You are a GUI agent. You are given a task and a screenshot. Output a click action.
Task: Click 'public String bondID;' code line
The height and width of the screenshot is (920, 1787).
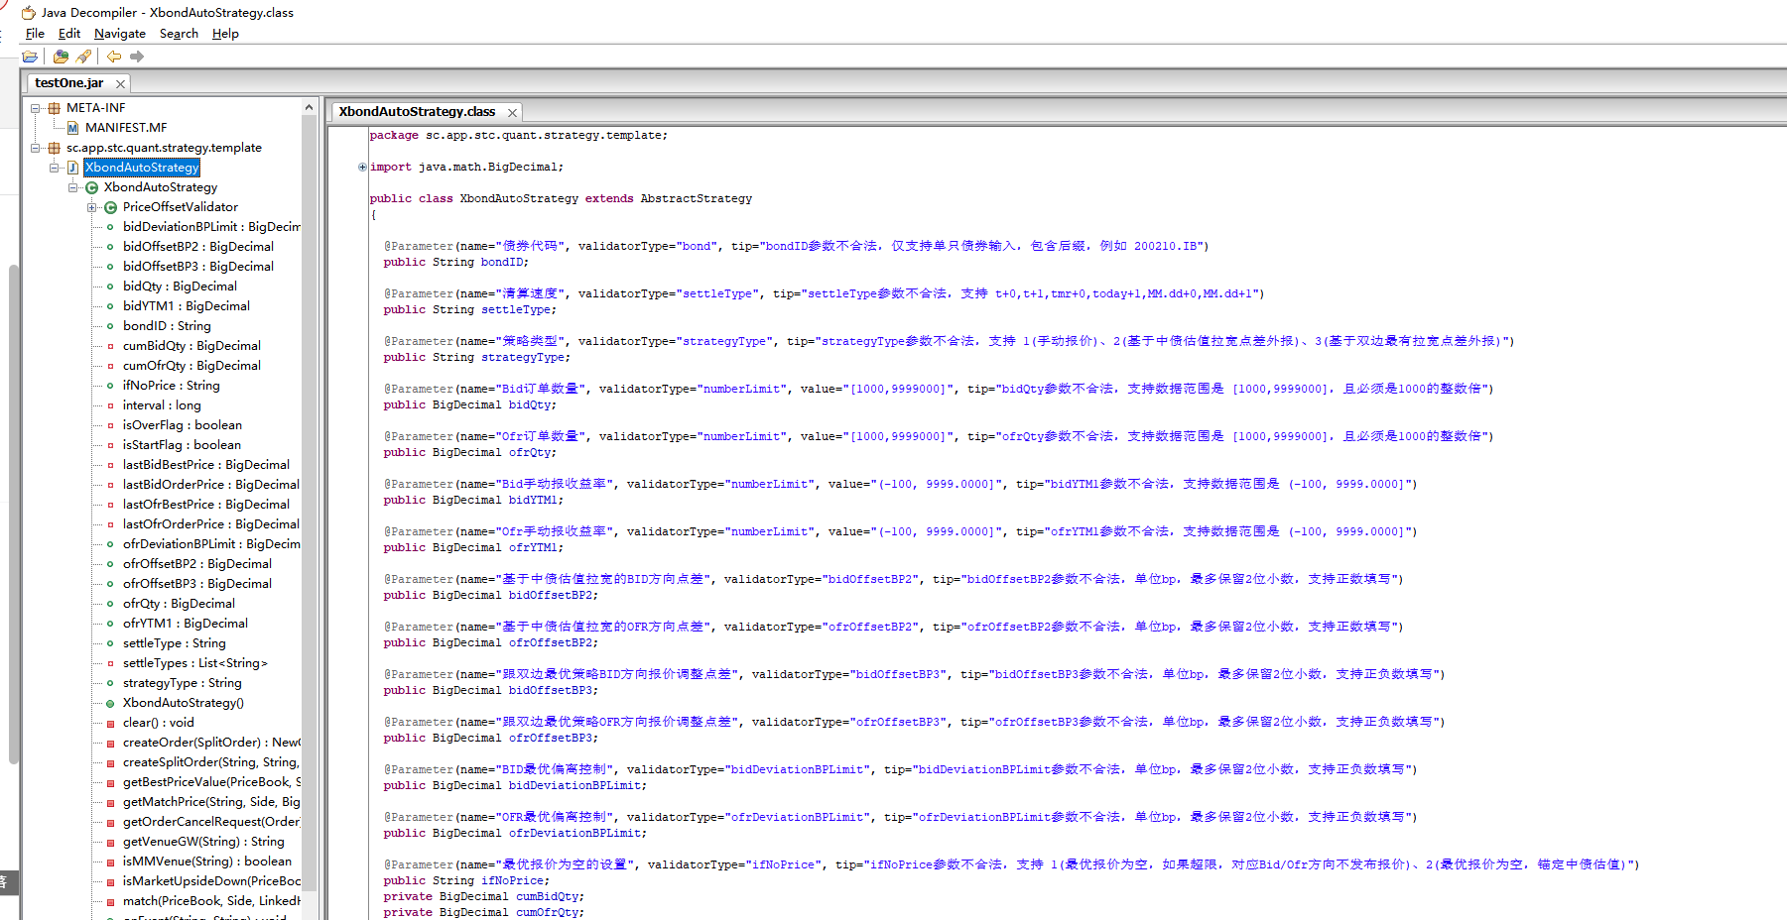tap(455, 262)
